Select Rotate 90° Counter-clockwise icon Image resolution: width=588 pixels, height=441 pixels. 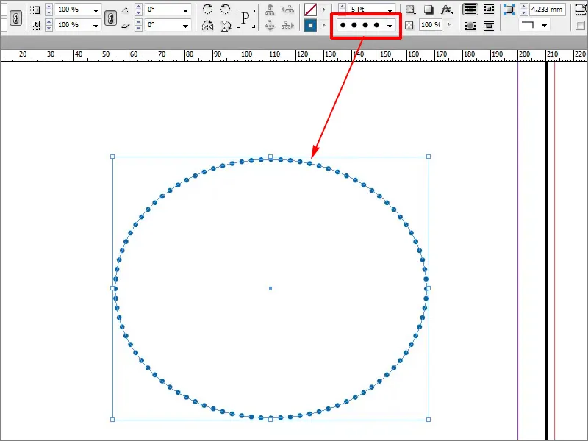click(x=225, y=9)
